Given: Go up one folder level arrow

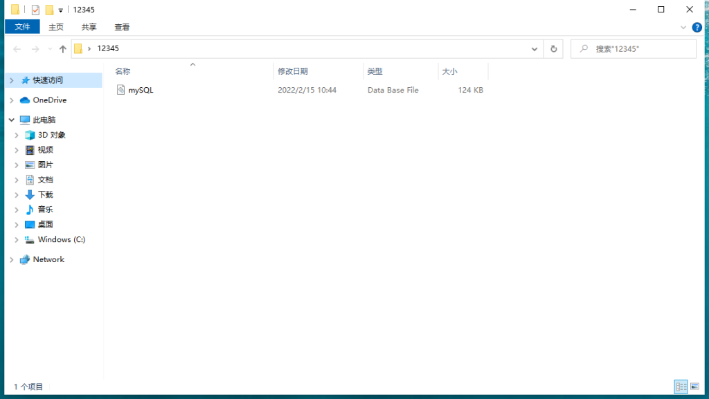Looking at the screenshot, I should coord(63,48).
